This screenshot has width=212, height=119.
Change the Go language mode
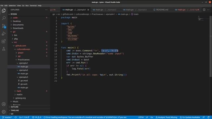tap(152, 117)
